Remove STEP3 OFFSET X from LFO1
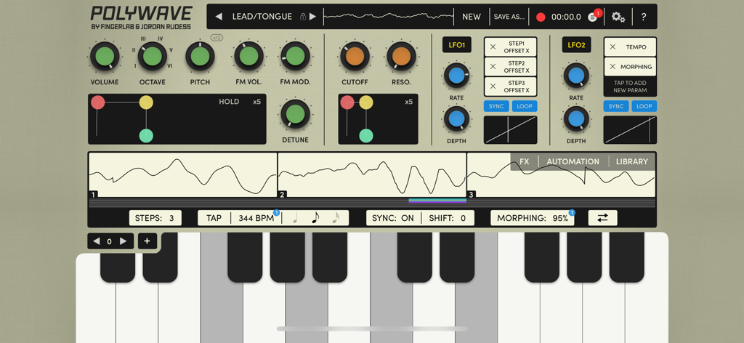744x343 pixels. pyautogui.click(x=493, y=86)
